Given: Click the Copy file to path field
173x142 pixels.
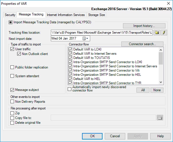Looking at the screenshot, I should (103, 118).
